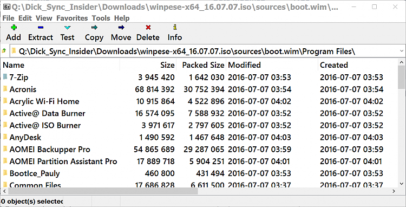Click the red Delete icon

[148, 28]
